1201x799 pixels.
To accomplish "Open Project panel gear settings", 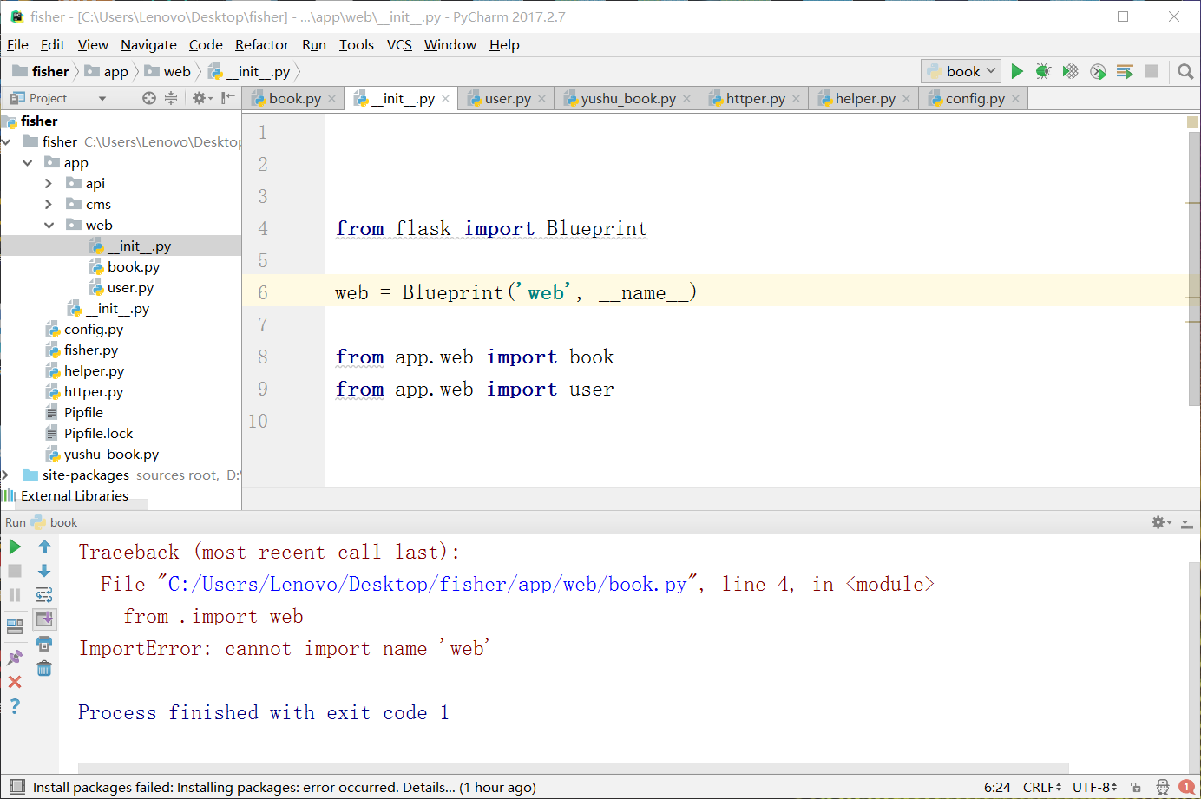I will click(201, 98).
